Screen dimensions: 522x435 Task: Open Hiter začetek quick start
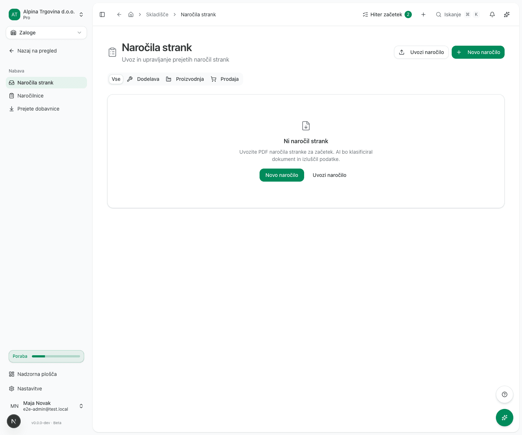(x=387, y=14)
